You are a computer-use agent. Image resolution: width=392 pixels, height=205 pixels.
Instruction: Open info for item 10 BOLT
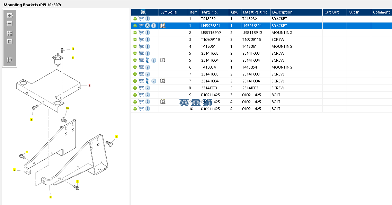(148, 109)
